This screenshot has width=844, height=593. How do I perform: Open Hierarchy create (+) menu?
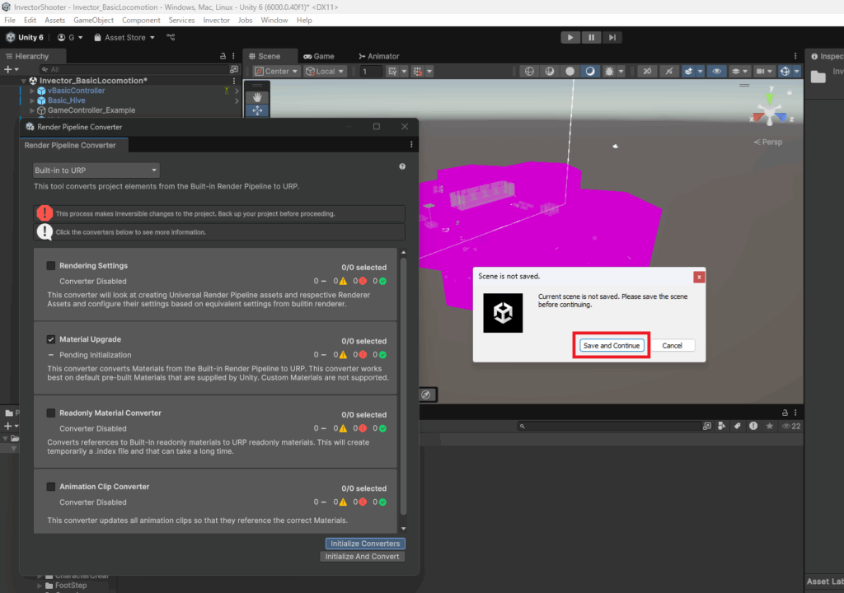(x=12, y=69)
